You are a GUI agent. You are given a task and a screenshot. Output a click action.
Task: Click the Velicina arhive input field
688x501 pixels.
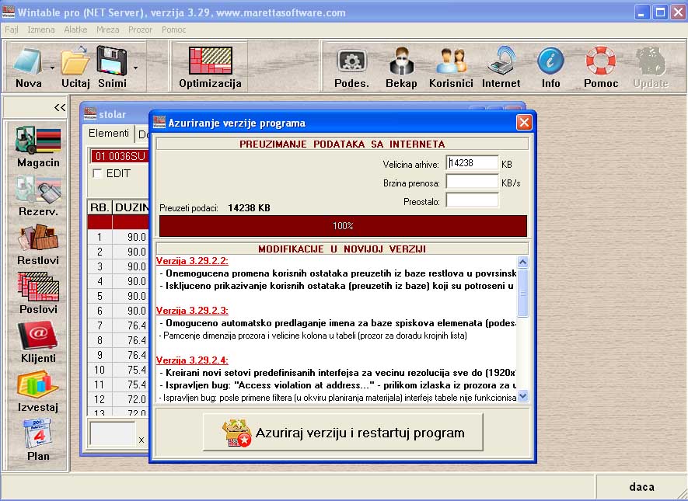click(x=472, y=163)
